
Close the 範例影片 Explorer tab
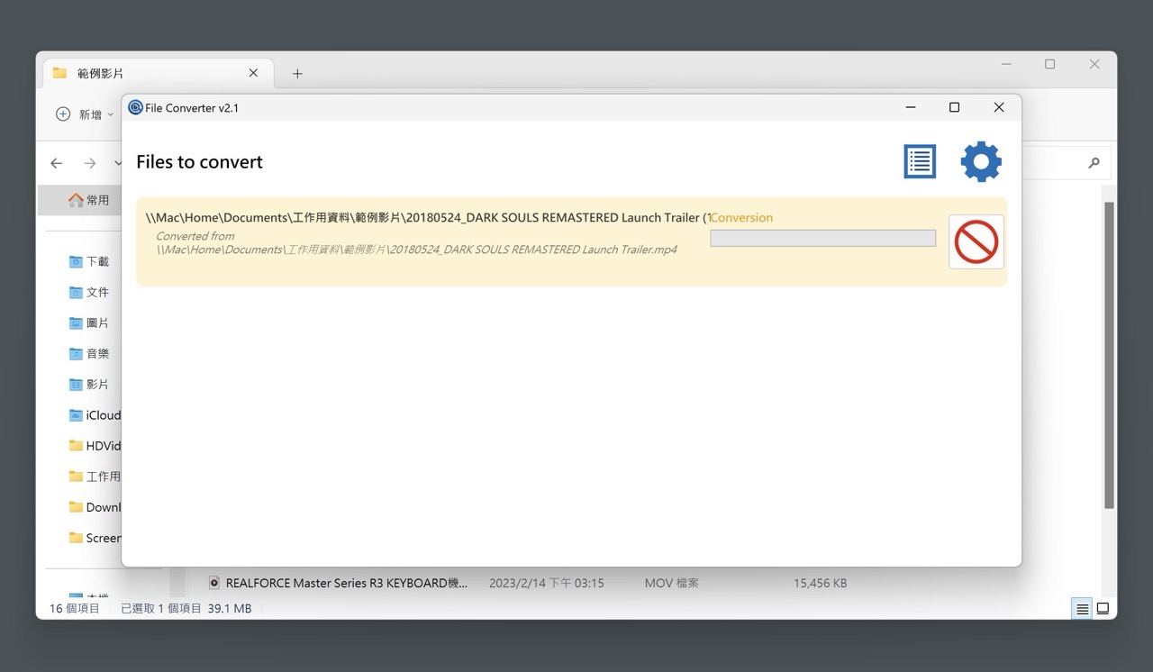(x=253, y=73)
